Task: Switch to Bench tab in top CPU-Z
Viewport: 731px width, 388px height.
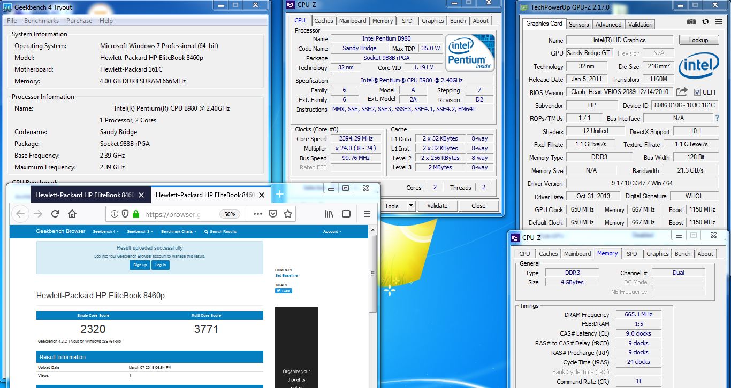Action: pos(458,21)
